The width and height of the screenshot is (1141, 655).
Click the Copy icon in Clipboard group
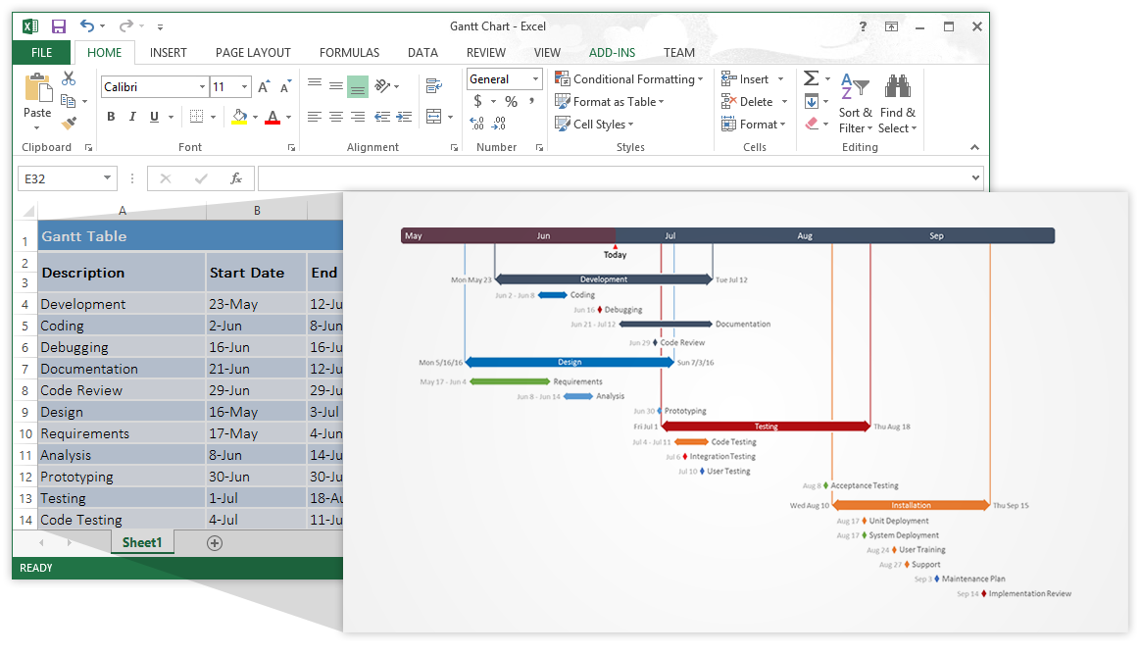[x=69, y=100]
